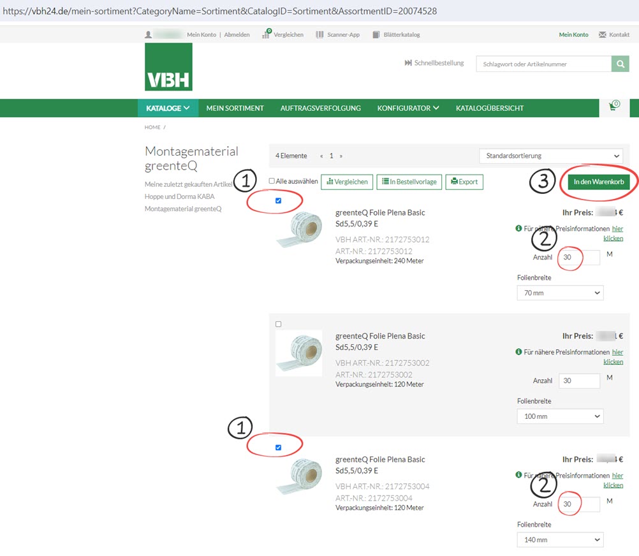The width and height of the screenshot is (639, 556).
Task: Click the '4 Elemente' count text
Action: coord(291,156)
